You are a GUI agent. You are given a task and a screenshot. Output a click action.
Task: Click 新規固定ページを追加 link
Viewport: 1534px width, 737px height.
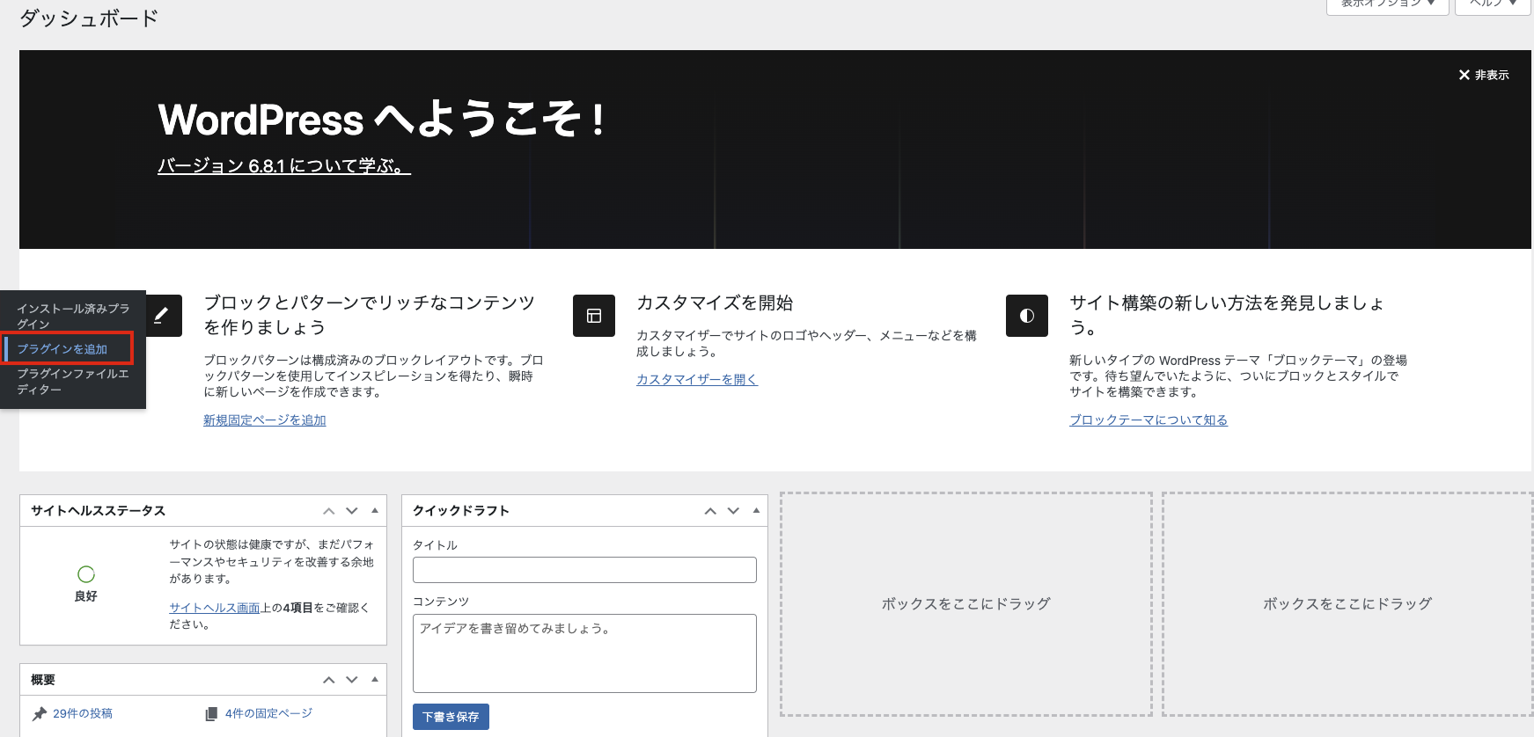(265, 420)
